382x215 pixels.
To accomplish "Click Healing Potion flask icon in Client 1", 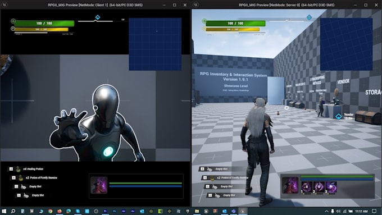I will (x=18, y=169).
